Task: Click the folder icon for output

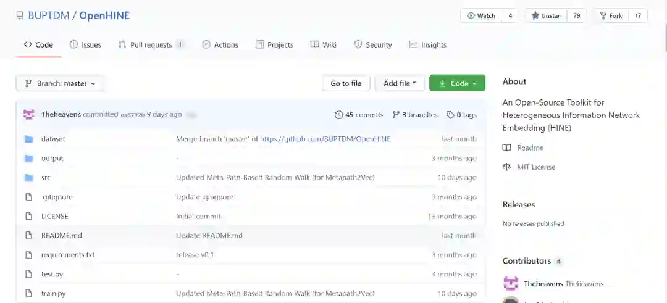Action: coord(28,159)
